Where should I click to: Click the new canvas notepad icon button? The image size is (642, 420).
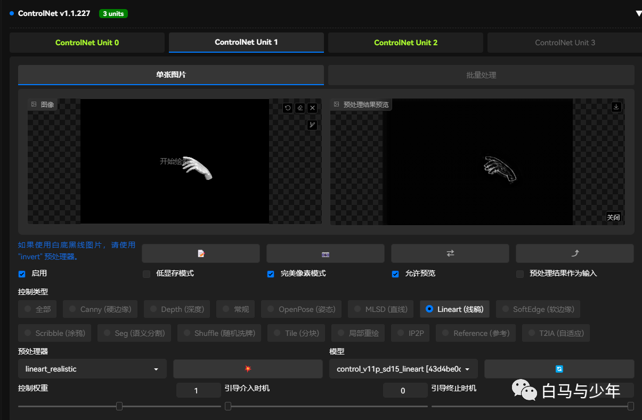[201, 254]
